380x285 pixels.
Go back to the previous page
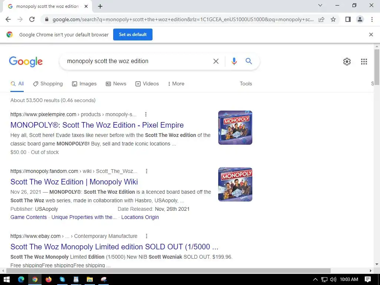(x=8, y=19)
